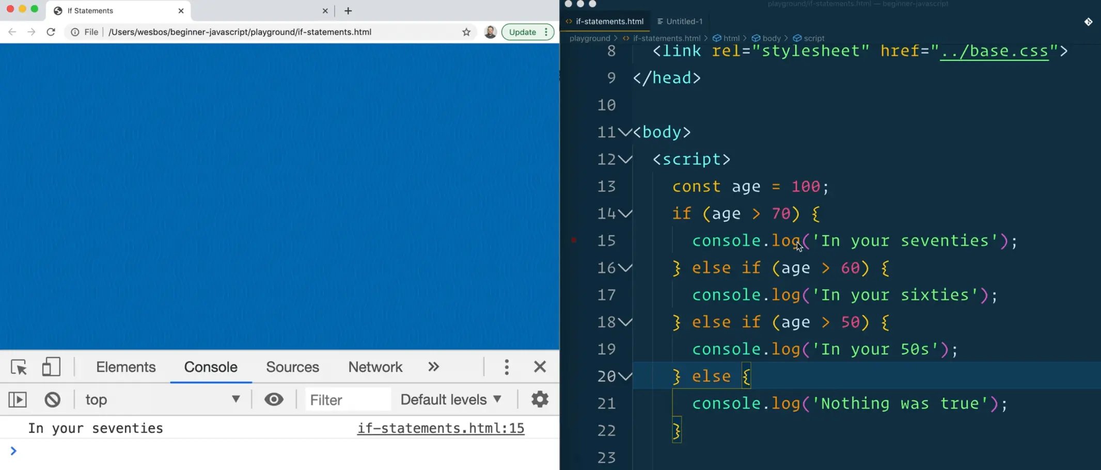
Task: Open the Default levels dropdown
Action: tap(450, 399)
